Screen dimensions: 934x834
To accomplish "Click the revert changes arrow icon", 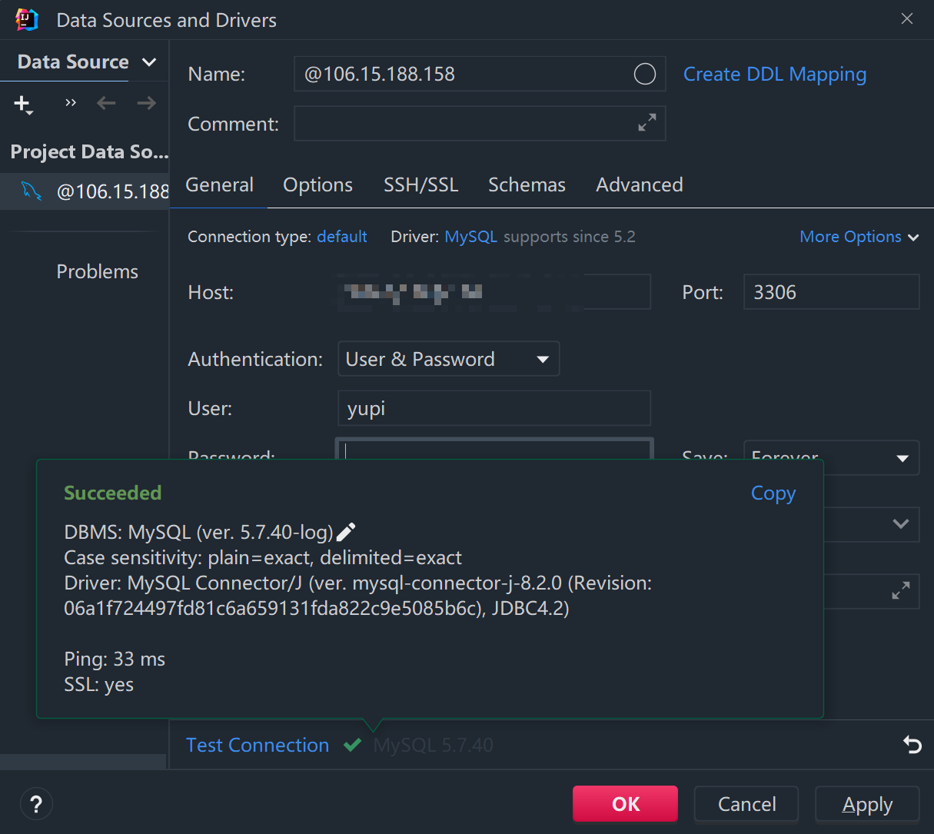I will point(912,744).
